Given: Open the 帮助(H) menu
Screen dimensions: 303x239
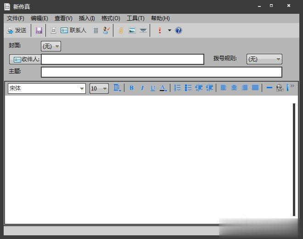Looking at the screenshot, I should [x=160, y=18].
